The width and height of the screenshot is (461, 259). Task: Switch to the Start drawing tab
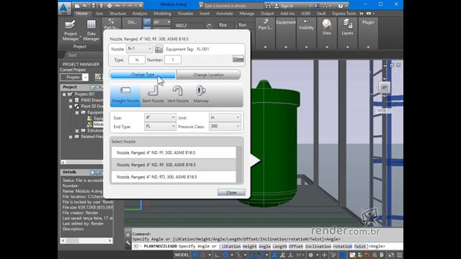[x=72, y=55]
